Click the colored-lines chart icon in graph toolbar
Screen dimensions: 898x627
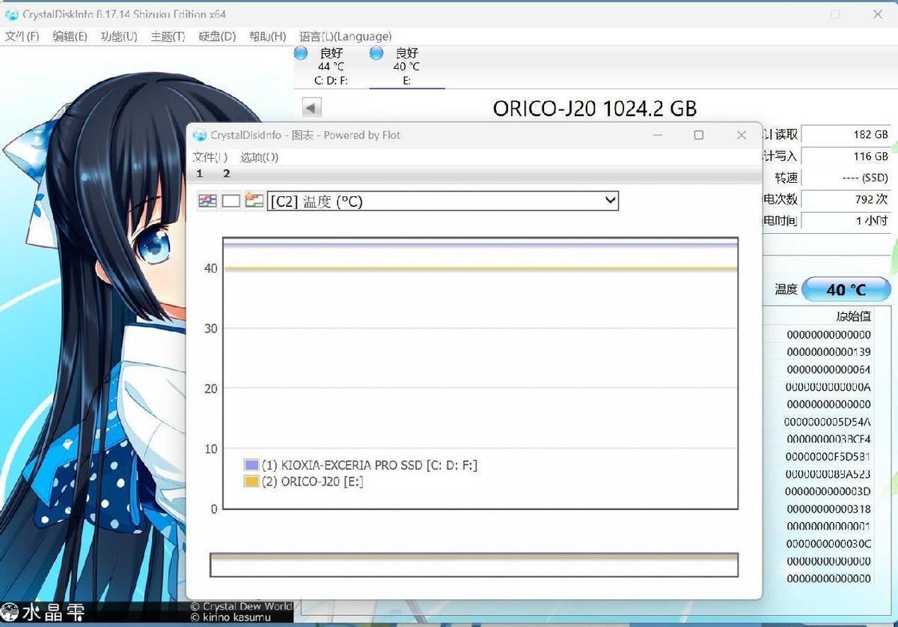[x=207, y=201]
